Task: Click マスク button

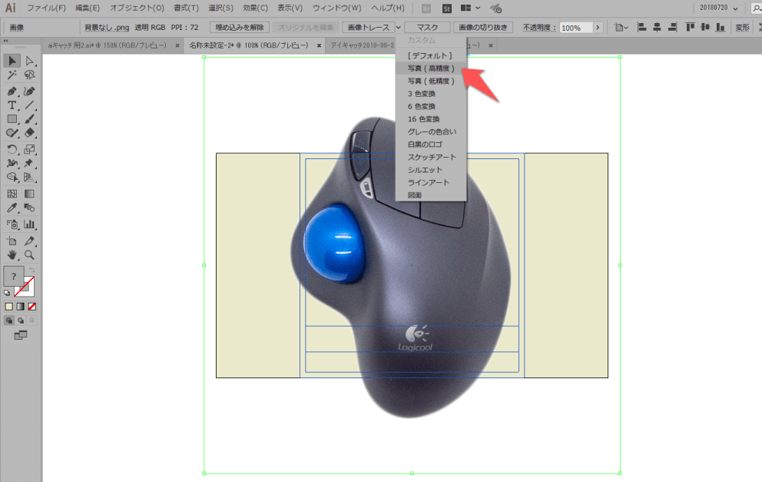Action: pyautogui.click(x=427, y=28)
